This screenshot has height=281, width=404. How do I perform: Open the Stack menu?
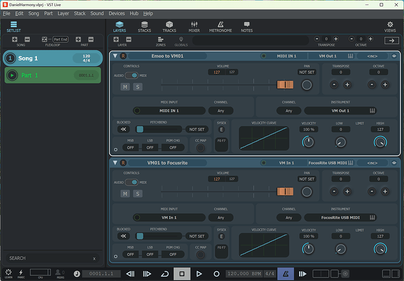[x=80, y=13]
